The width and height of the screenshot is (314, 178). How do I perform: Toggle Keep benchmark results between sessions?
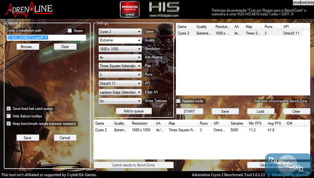coord(9,124)
